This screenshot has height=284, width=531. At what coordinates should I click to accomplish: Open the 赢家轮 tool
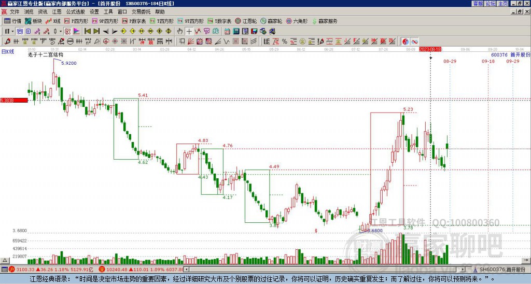[x=272, y=21]
